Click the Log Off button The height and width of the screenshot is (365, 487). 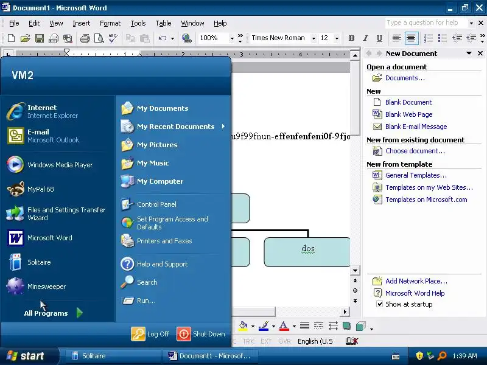click(x=150, y=334)
